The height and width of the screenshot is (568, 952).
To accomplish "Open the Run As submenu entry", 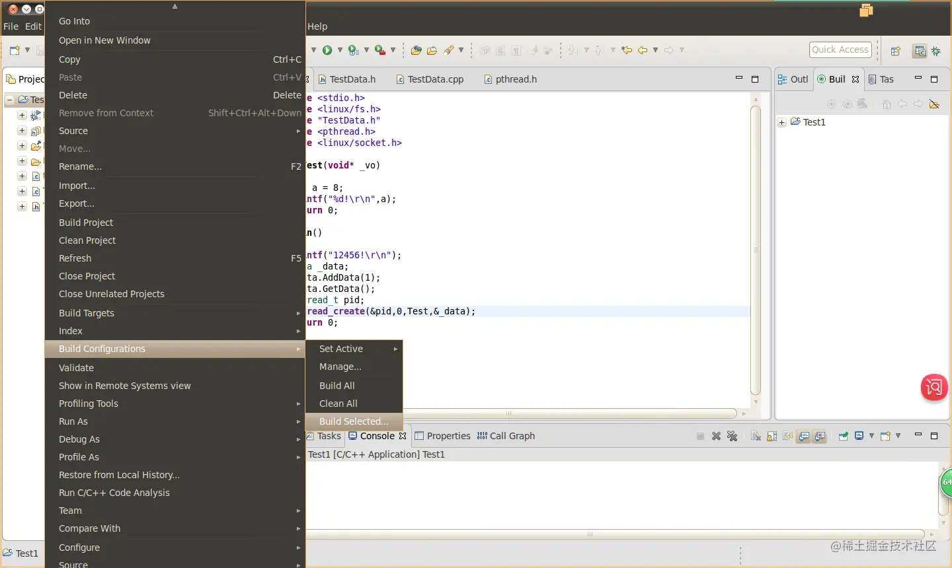I will pyautogui.click(x=175, y=421).
